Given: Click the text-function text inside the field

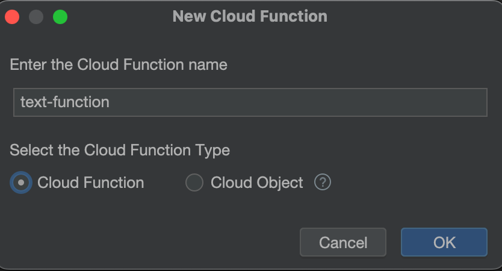Looking at the screenshot, I should tap(65, 102).
